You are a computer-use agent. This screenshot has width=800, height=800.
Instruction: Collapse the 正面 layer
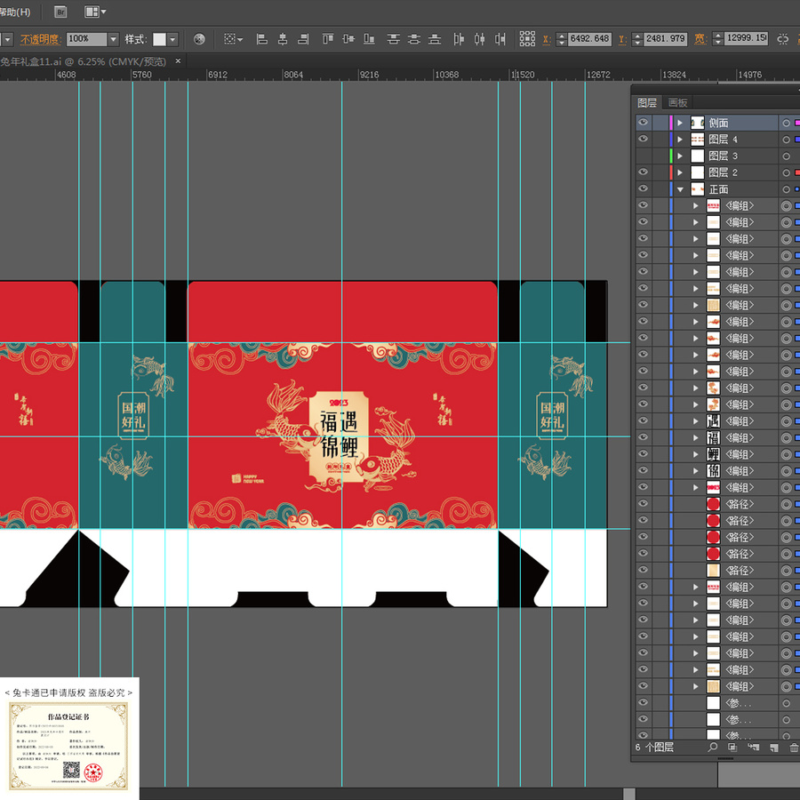point(680,189)
